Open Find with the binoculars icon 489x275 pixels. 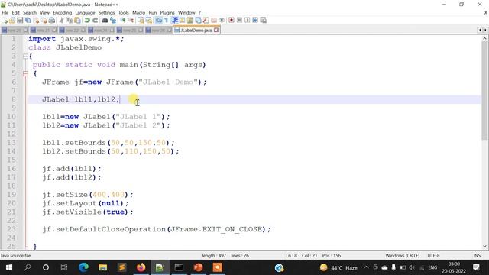(x=105, y=21)
